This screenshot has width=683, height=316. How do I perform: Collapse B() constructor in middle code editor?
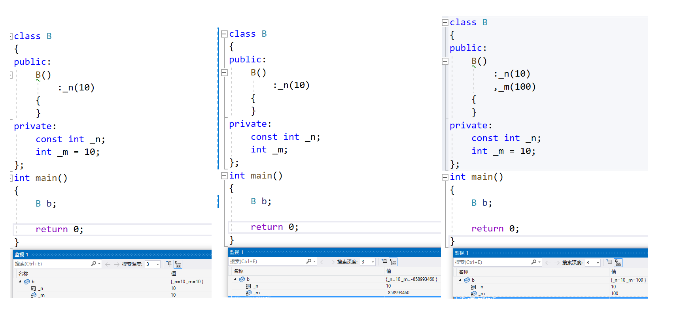tap(224, 73)
